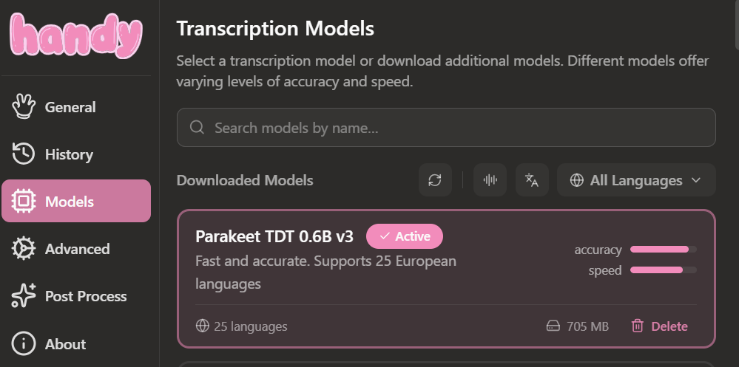Click the globe icon in language dropdown
Viewport: 739px width, 367px height.
[x=576, y=180]
